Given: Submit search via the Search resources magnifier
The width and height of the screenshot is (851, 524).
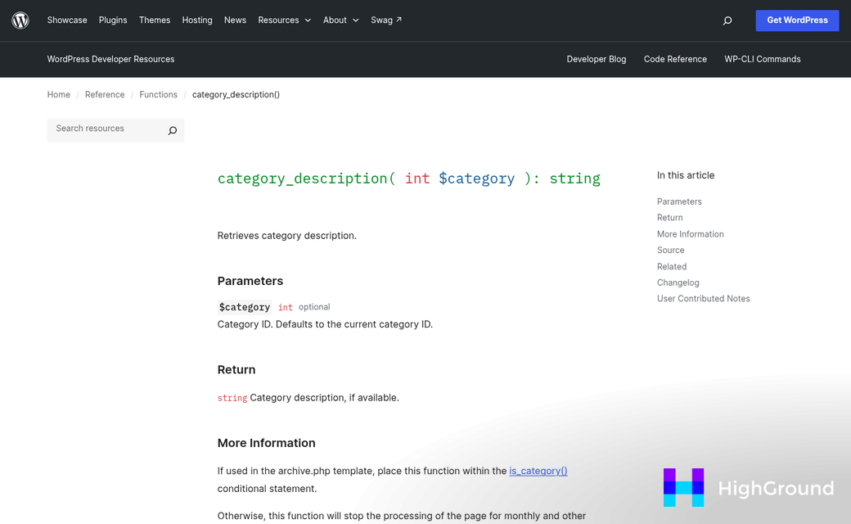Looking at the screenshot, I should (173, 130).
